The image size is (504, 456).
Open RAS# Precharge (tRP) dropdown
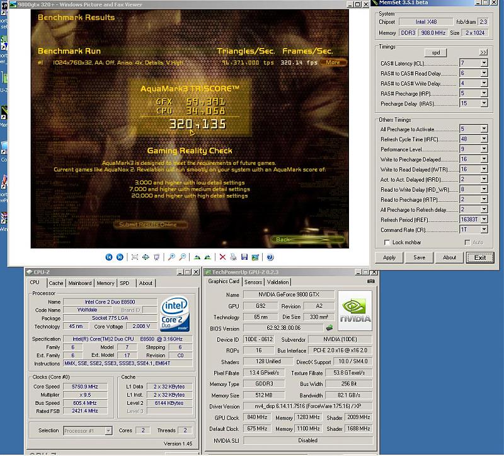coord(484,93)
